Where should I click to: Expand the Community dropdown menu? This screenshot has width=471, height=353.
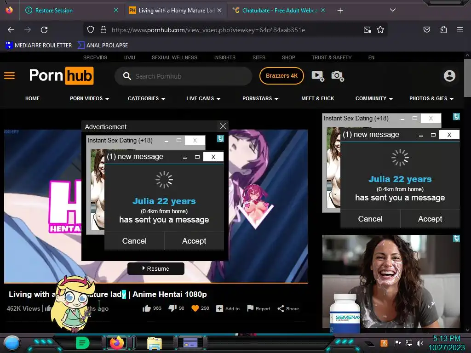coord(374,98)
